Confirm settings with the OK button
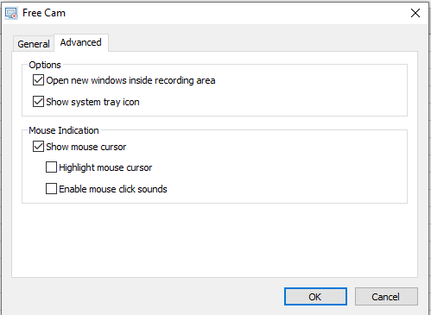Screen dimensions: 431x315 click(315, 297)
